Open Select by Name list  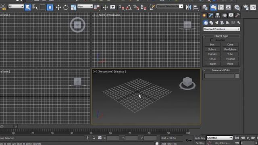tap(35, 7)
